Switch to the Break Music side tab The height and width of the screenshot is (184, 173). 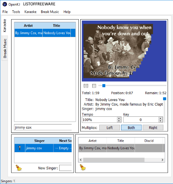click(5, 48)
